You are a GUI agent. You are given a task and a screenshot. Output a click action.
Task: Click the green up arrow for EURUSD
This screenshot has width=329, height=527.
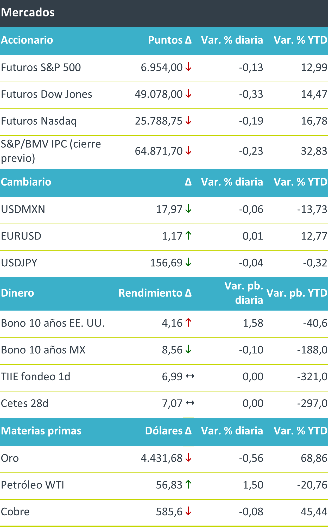pyautogui.click(x=188, y=236)
